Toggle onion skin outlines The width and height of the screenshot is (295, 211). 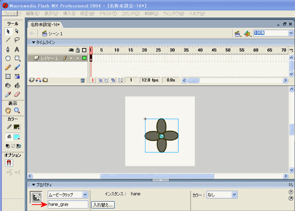point(106,80)
